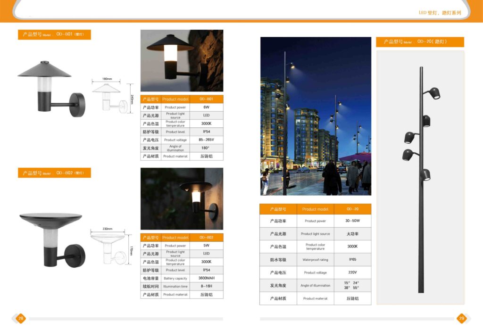The image size is (483, 330).
Task: Click the orange OD-20 street lamp model label
Action: click(x=420, y=42)
